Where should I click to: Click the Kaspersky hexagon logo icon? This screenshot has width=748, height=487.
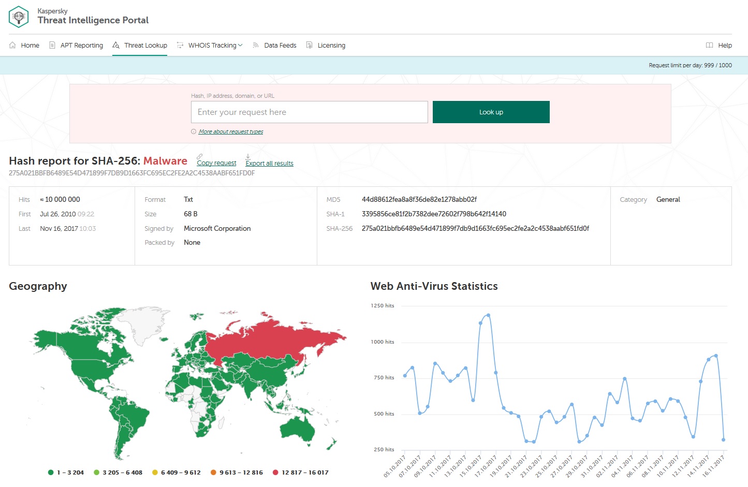[x=19, y=17]
